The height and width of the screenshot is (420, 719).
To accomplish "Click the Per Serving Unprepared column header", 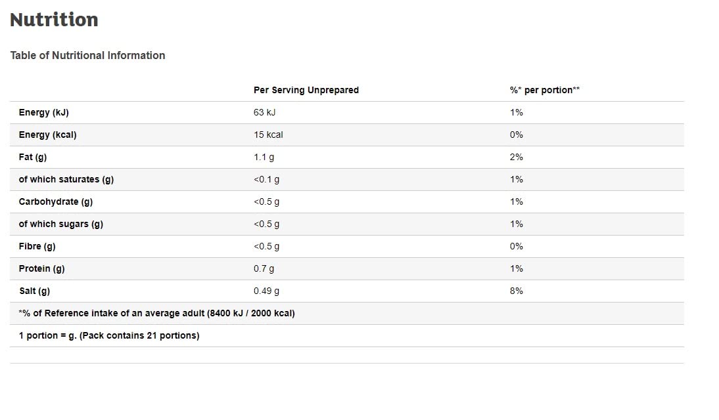I will [x=306, y=90].
